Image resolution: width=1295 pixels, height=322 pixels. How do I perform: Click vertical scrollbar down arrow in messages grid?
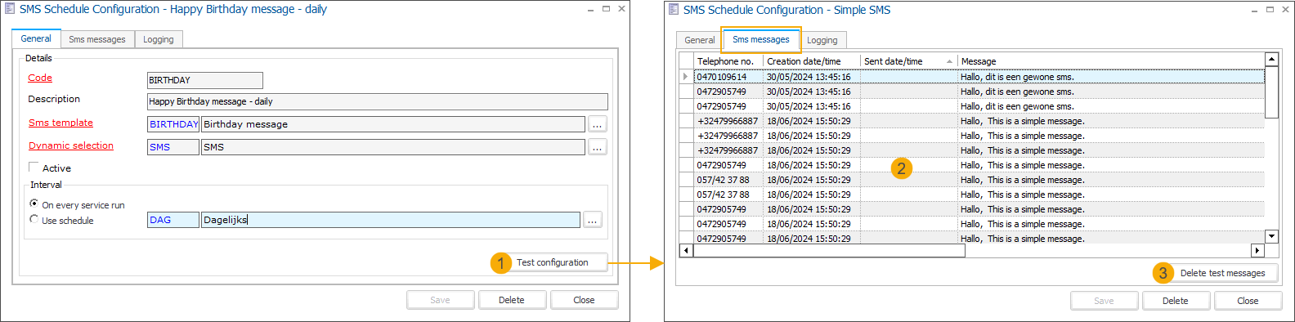click(1271, 236)
